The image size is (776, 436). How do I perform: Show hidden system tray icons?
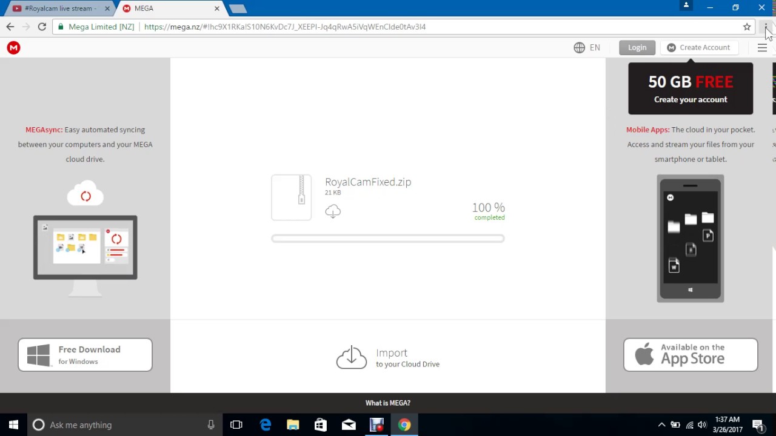click(661, 425)
